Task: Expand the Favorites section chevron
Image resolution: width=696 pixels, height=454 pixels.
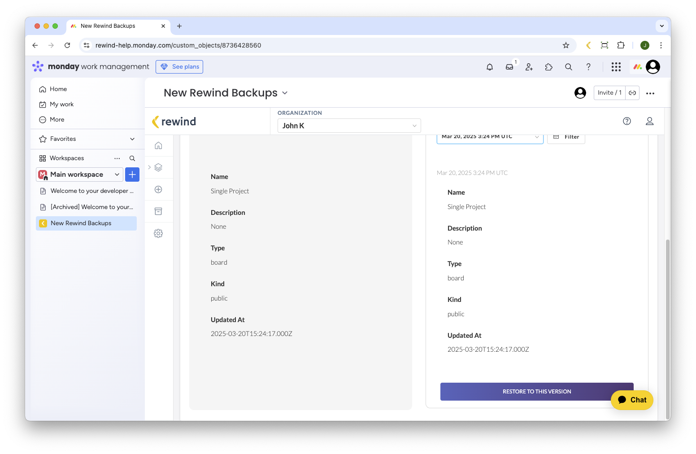Action: click(x=132, y=139)
